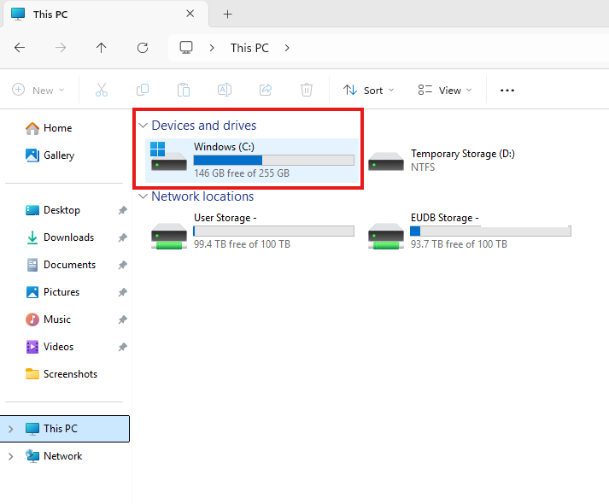Open Pictures in the sidebar

point(52,292)
